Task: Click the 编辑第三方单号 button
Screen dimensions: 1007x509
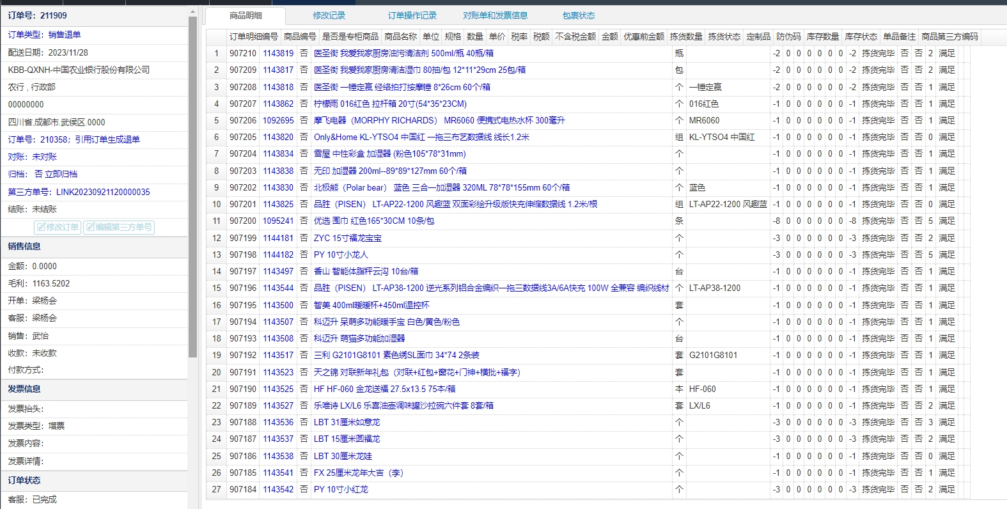Action: [119, 227]
